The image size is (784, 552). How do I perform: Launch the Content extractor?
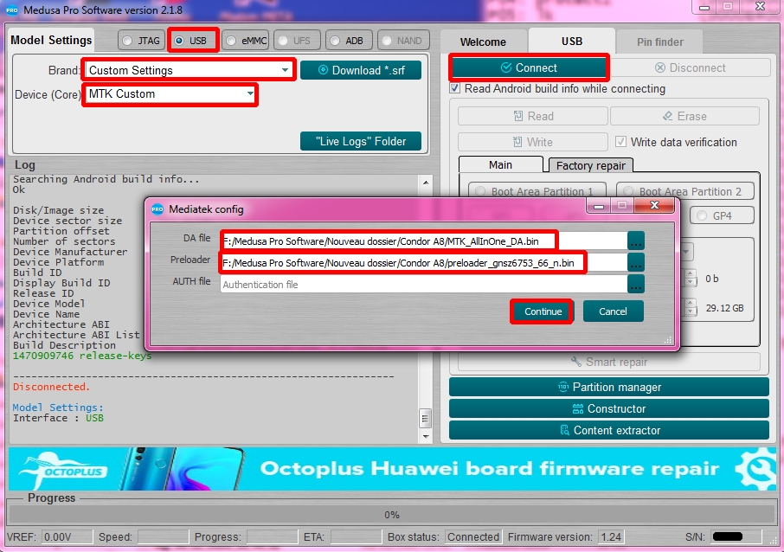(x=608, y=430)
